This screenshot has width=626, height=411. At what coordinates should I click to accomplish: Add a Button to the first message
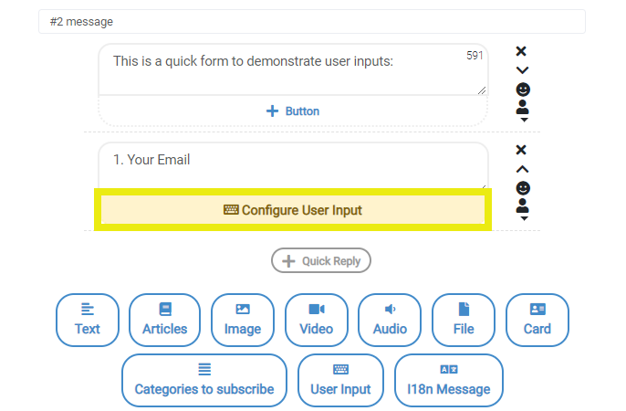point(293,111)
